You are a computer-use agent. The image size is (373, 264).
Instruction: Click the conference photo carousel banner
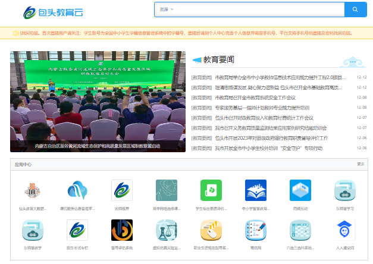[98, 101]
